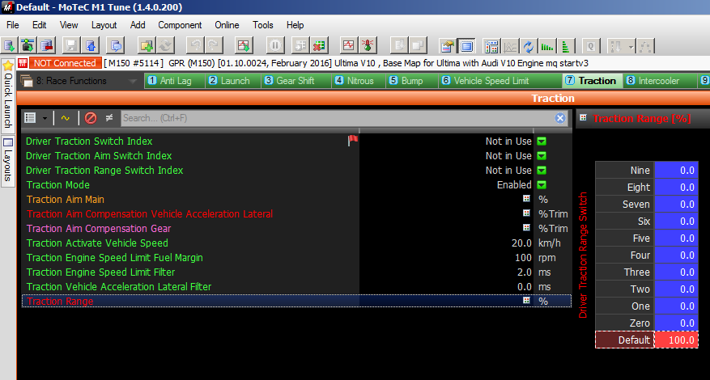Image resolution: width=710 pixels, height=380 pixels.
Task: Open the Layout menu
Action: pyautogui.click(x=104, y=25)
